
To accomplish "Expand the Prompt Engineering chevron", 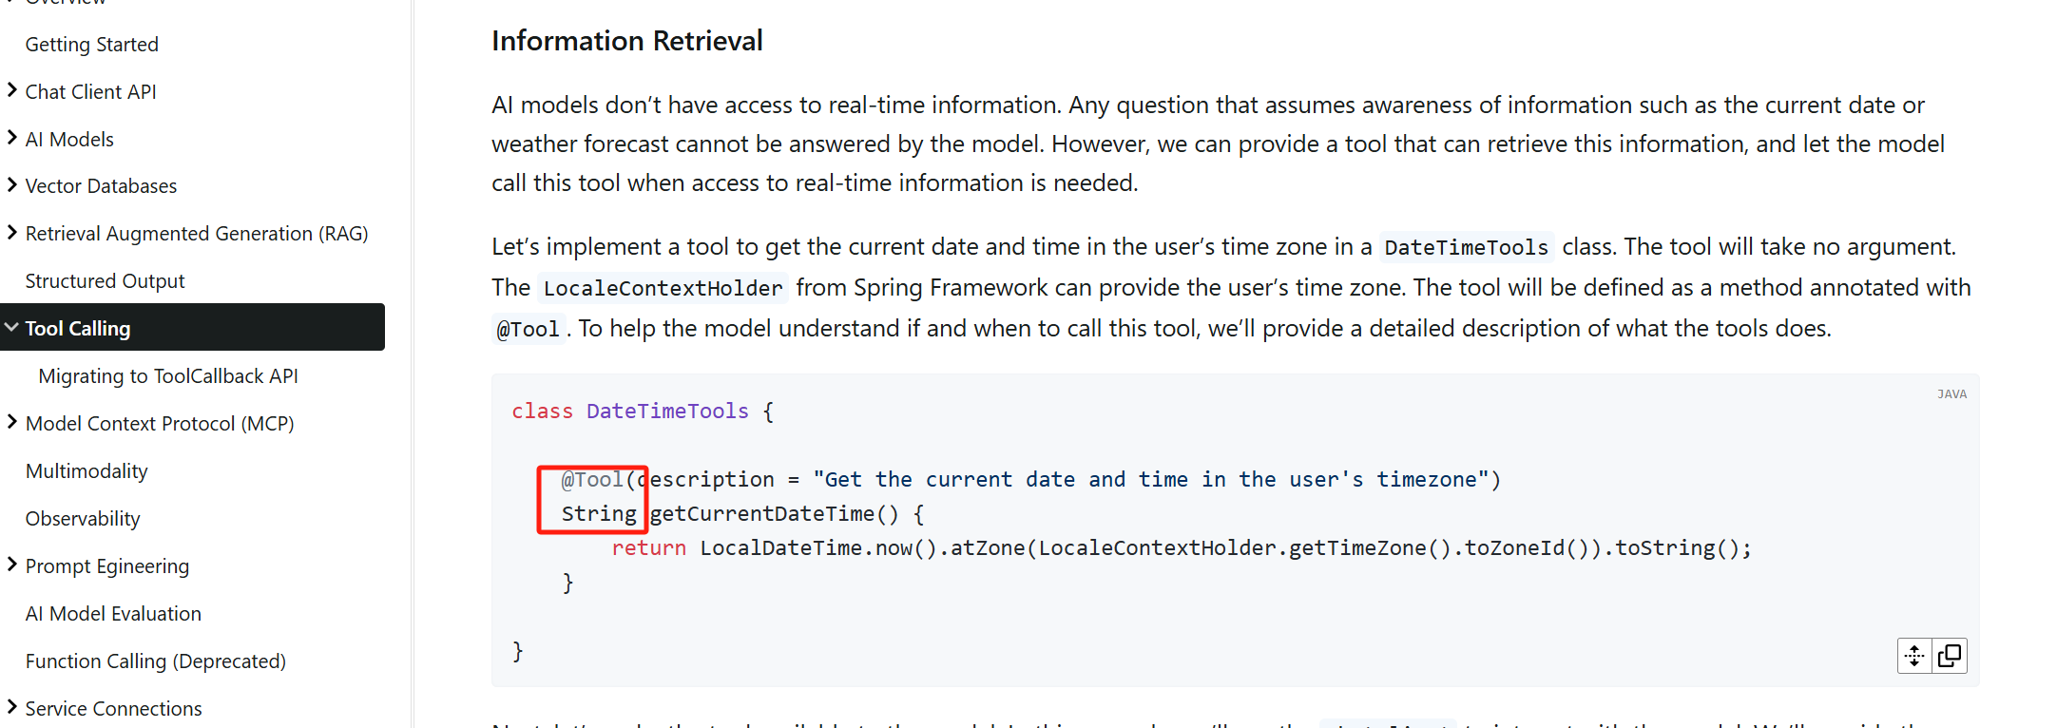I will [12, 565].
